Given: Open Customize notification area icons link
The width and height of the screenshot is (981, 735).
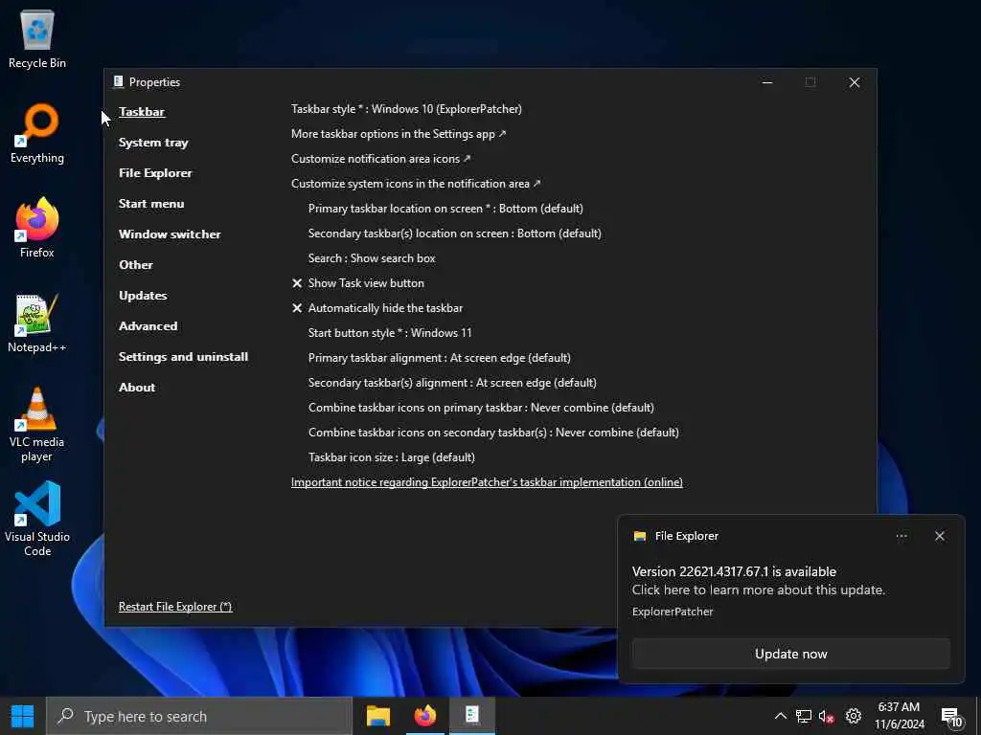Looking at the screenshot, I should click(381, 159).
